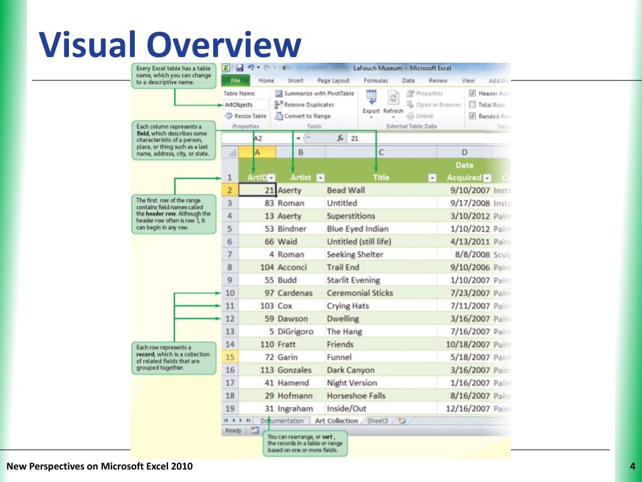Click the Table Name input field
Screen dimensions: 642x482
pos(246,105)
